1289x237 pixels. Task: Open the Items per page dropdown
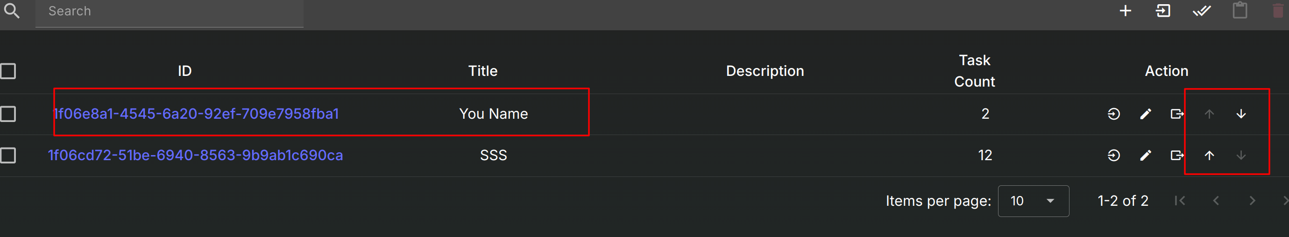tap(1033, 201)
